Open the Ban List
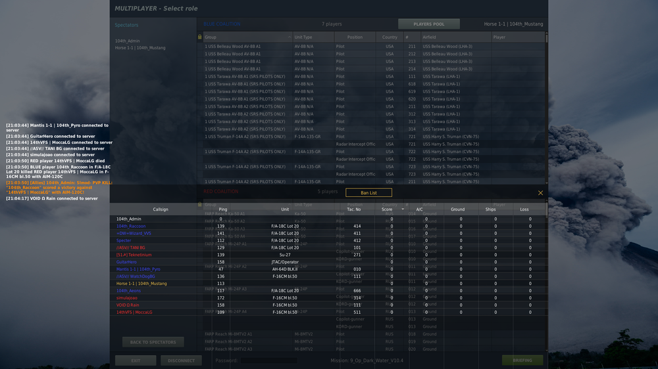This screenshot has height=369, width=658. [368, 192]
